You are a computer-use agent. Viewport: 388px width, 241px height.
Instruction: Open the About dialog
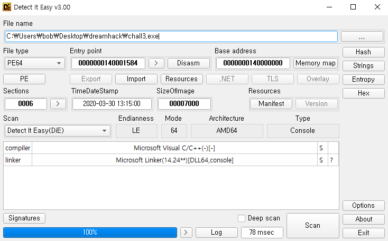click(x=363, y=219)
